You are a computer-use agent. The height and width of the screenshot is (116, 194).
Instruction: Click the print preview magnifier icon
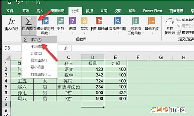(x=38, y=2)
